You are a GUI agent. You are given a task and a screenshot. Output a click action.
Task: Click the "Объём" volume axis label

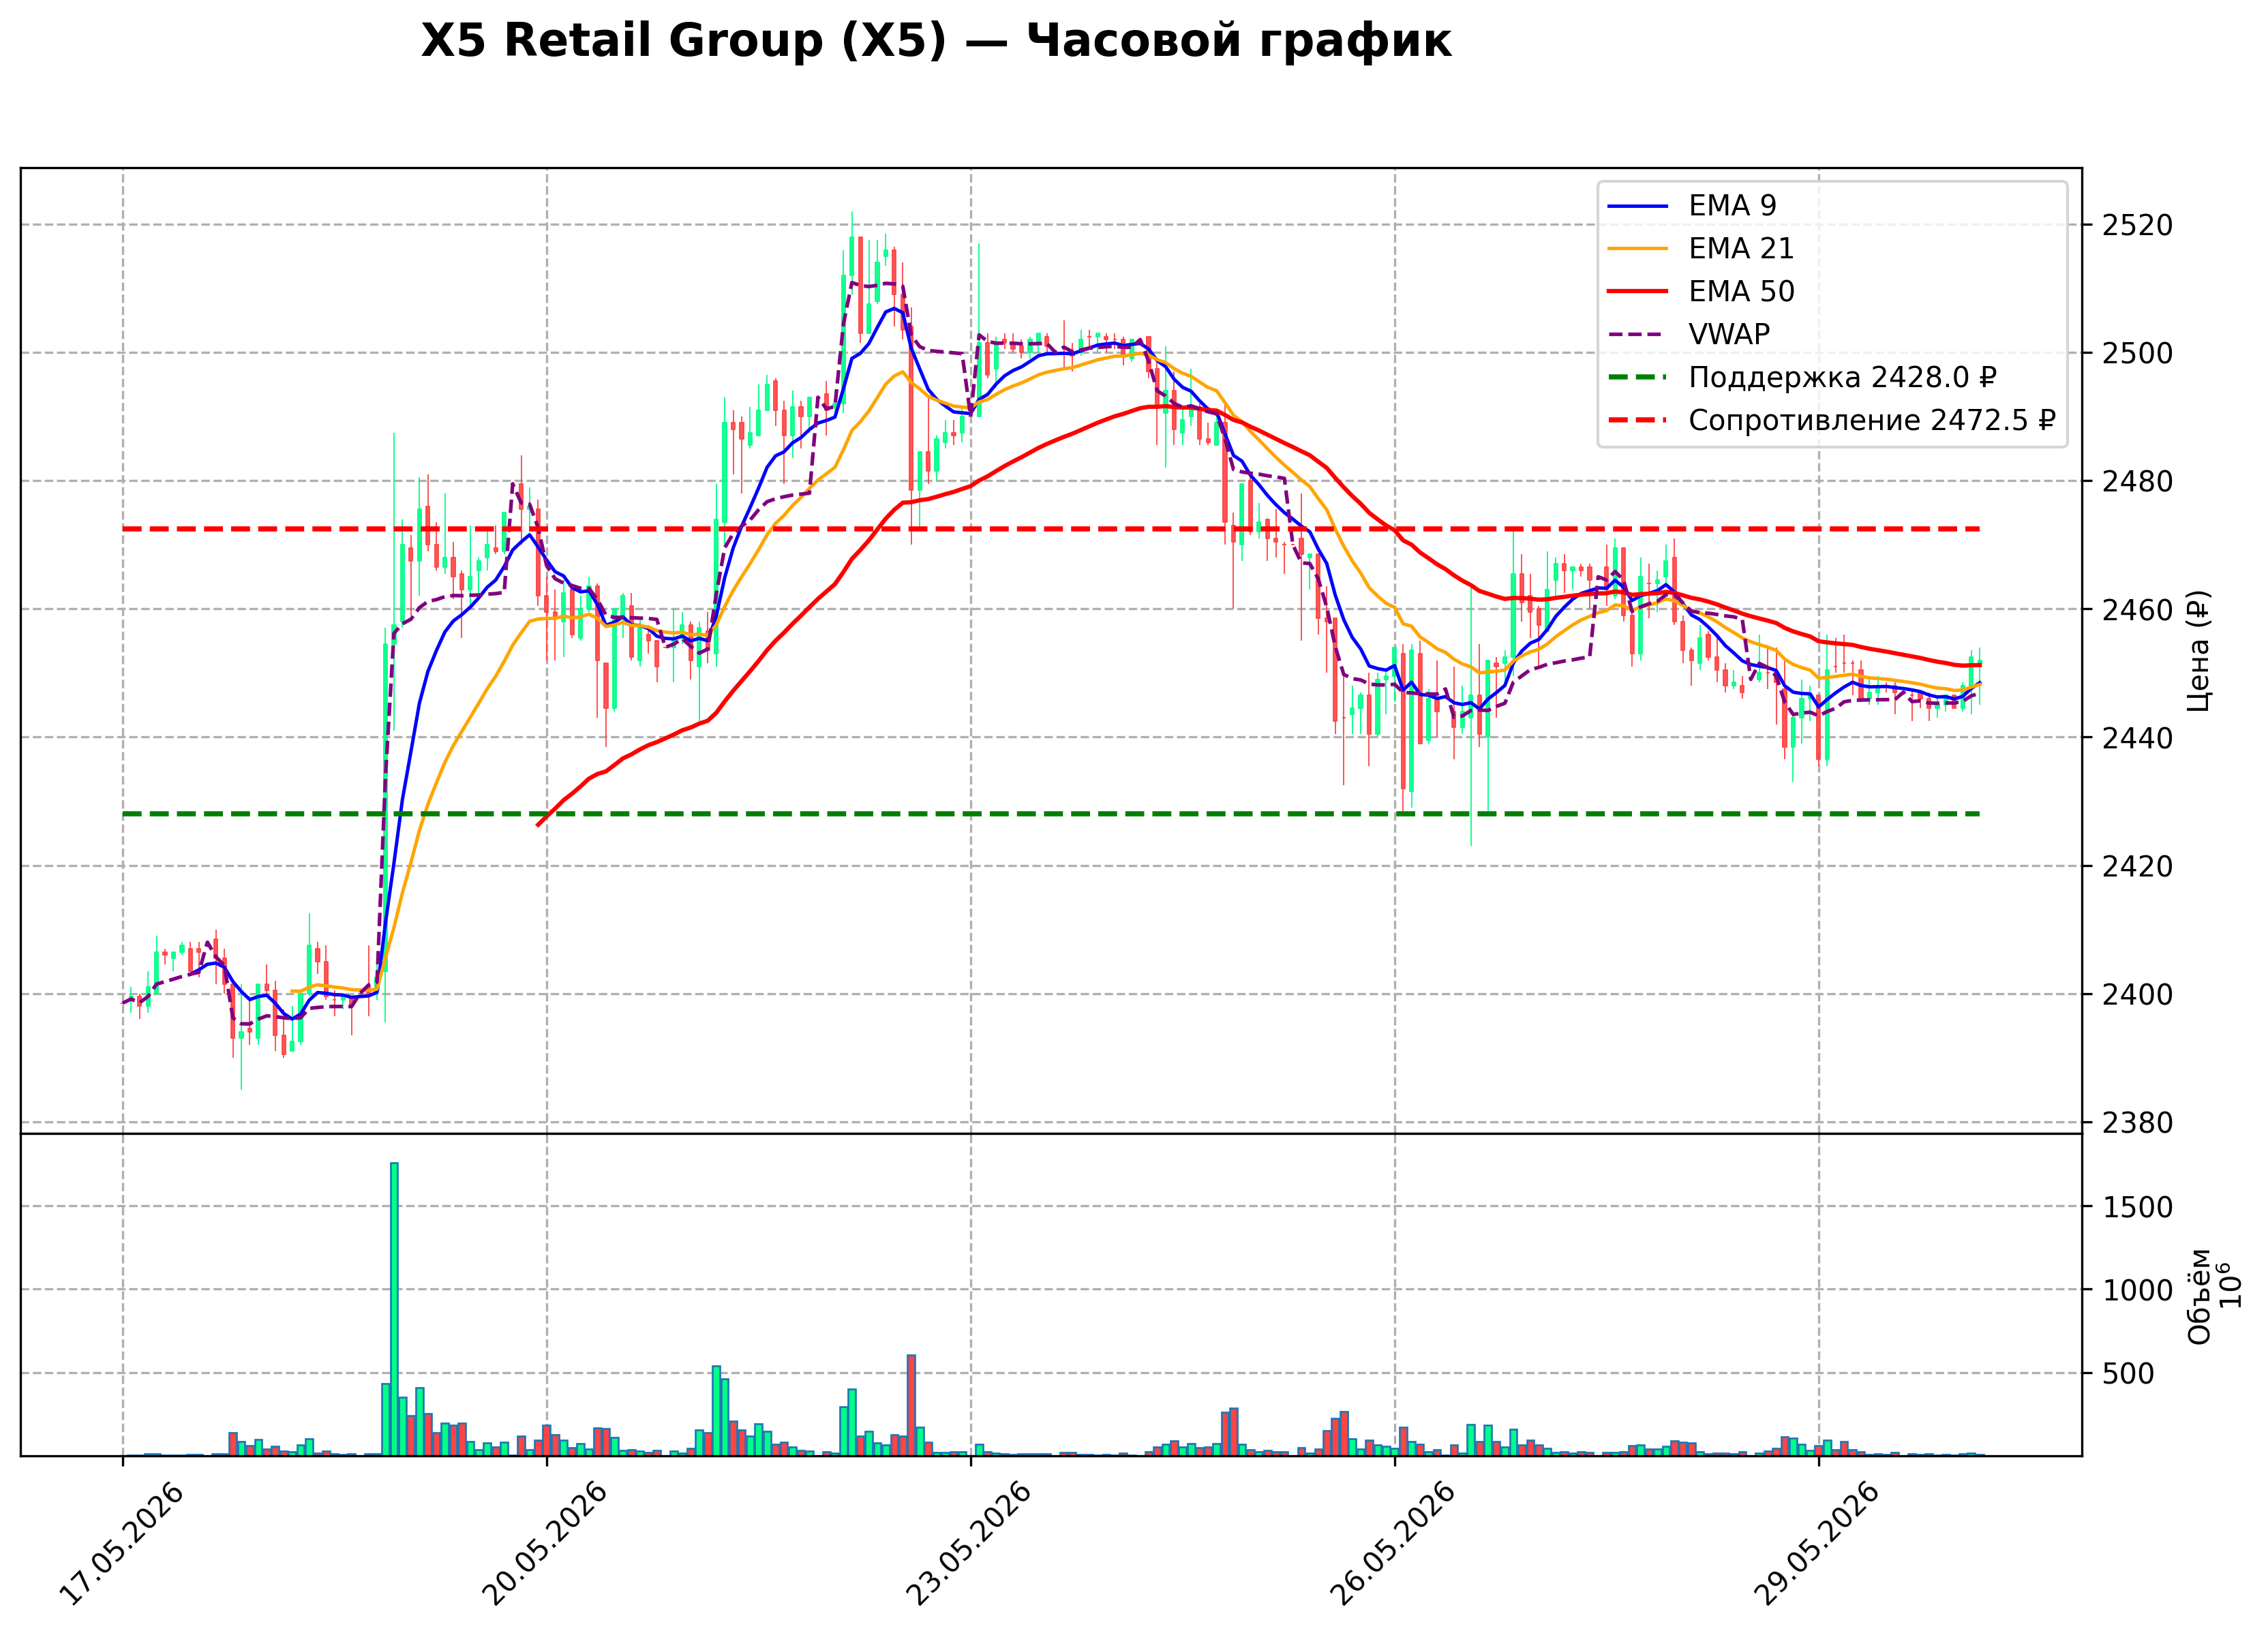2199,1296
